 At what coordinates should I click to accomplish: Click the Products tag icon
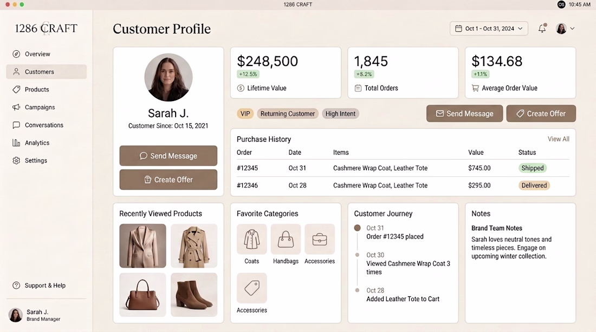pos(16,90)
